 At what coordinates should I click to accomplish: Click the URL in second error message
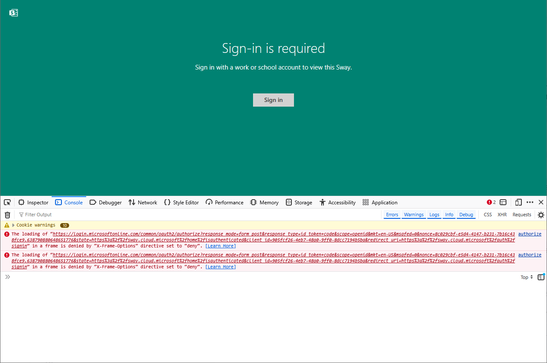[263, 261]
